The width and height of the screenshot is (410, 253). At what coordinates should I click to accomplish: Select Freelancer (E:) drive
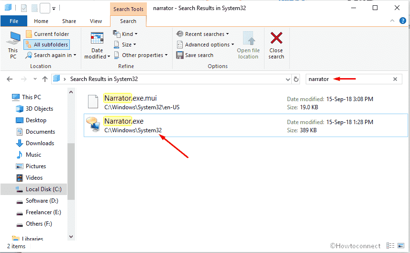pyautogui.click(x=38, y=212)
